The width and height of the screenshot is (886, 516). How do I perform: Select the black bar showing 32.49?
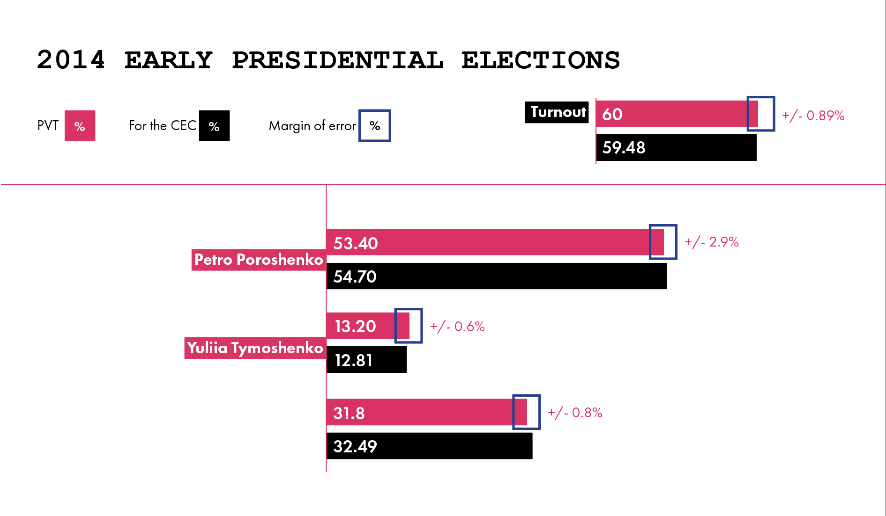[429, 446]
